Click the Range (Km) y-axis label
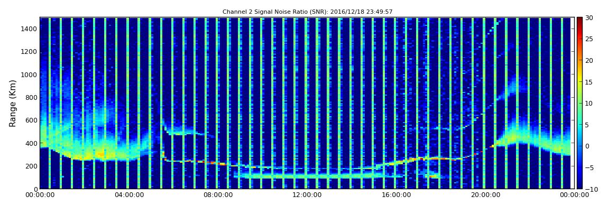608x215 pixels. [x=12, y=104]
